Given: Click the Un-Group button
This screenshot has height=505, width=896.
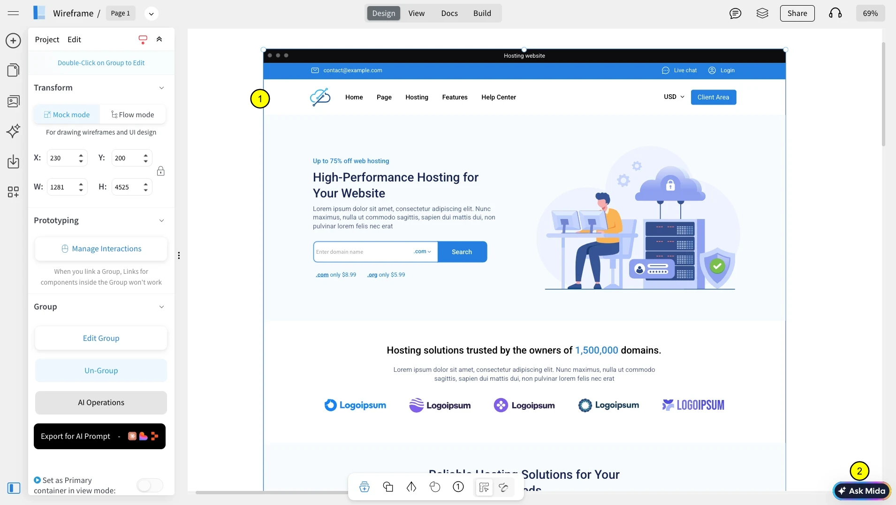Looking at the screenshot, I should click(101, 370).
